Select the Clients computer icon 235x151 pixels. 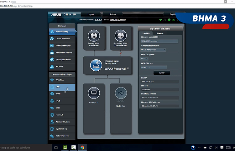pyautogui.click(x=94, y=93)
